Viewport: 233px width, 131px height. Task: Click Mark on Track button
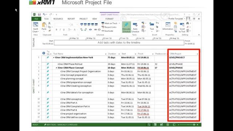click(x=110, y=23)
